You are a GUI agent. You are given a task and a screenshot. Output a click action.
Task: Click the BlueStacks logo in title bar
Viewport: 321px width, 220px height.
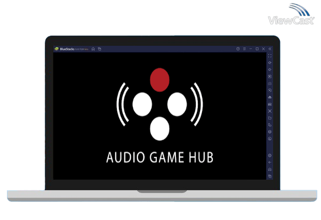point(57,49)
